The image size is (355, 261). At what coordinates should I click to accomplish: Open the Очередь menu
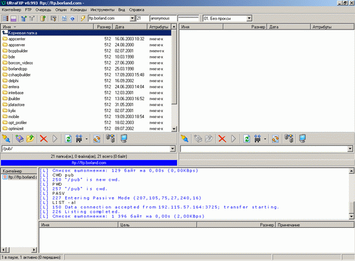(x=43, y=10)
